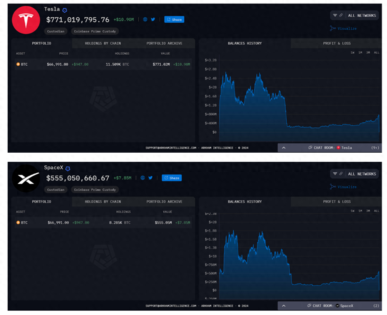
Task: Click the Tesla logo avatar
Action: [x=26, y=20]
